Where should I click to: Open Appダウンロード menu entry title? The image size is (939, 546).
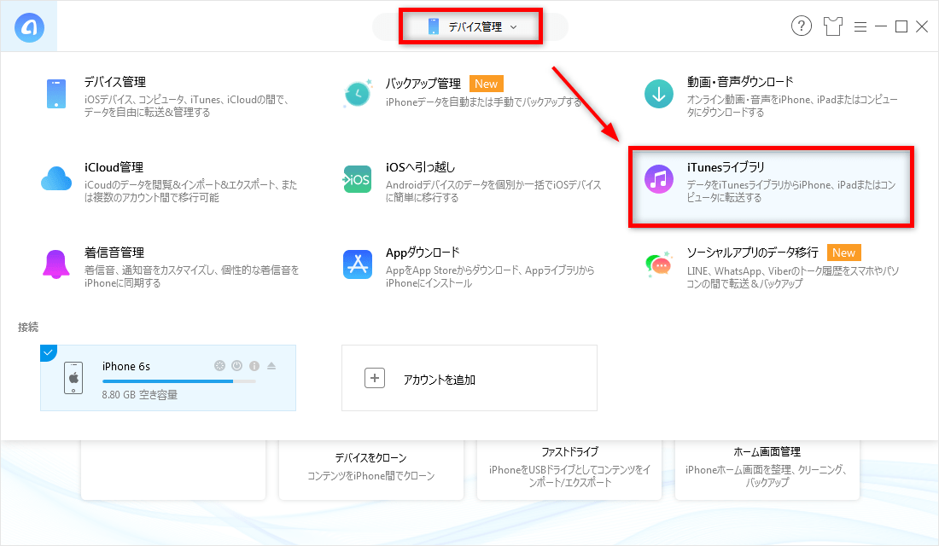pos(423,252)
